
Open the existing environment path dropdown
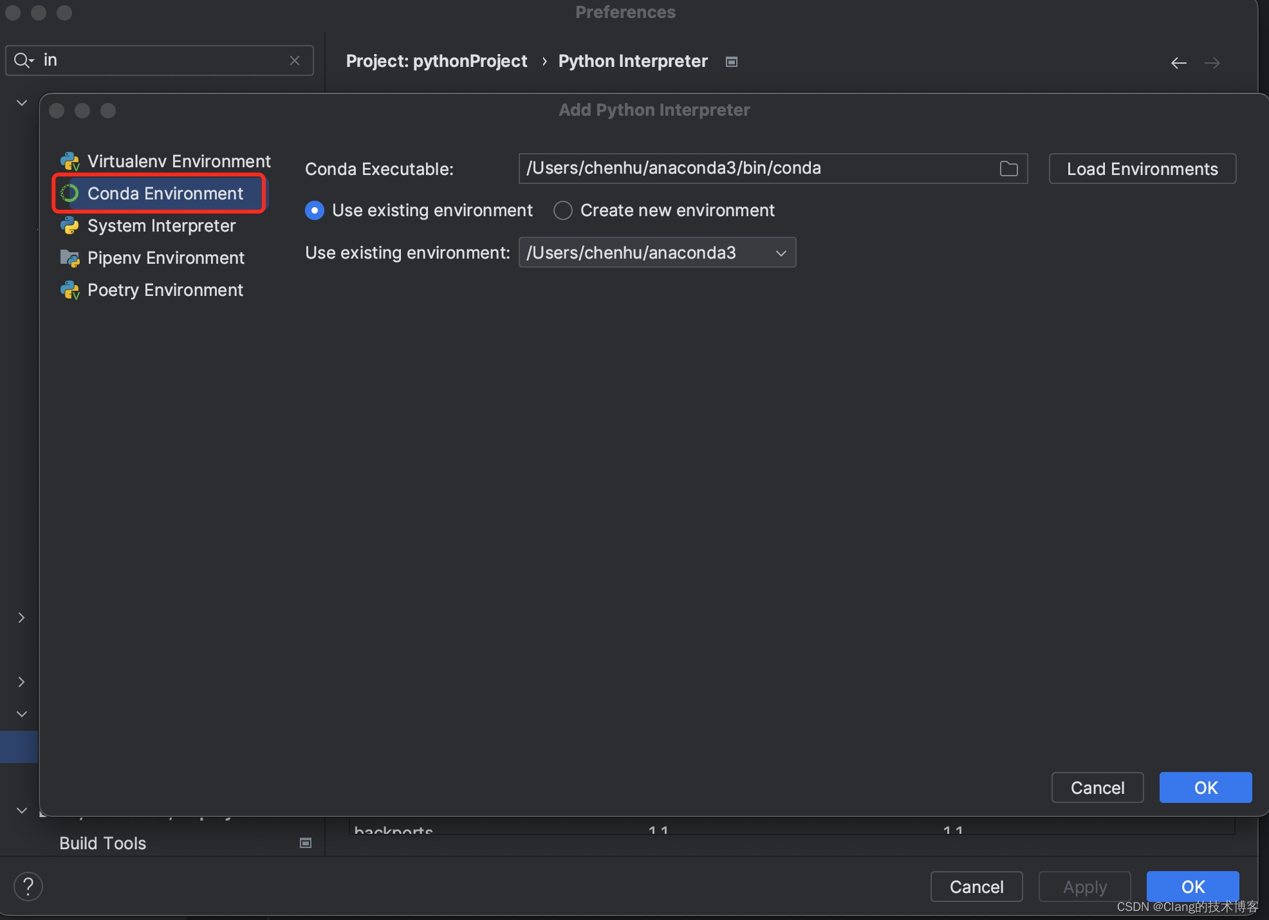[x=657, y=253]
